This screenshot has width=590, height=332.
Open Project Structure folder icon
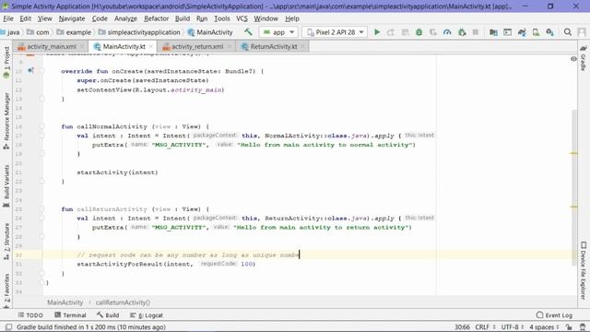(x=493, y=32)
